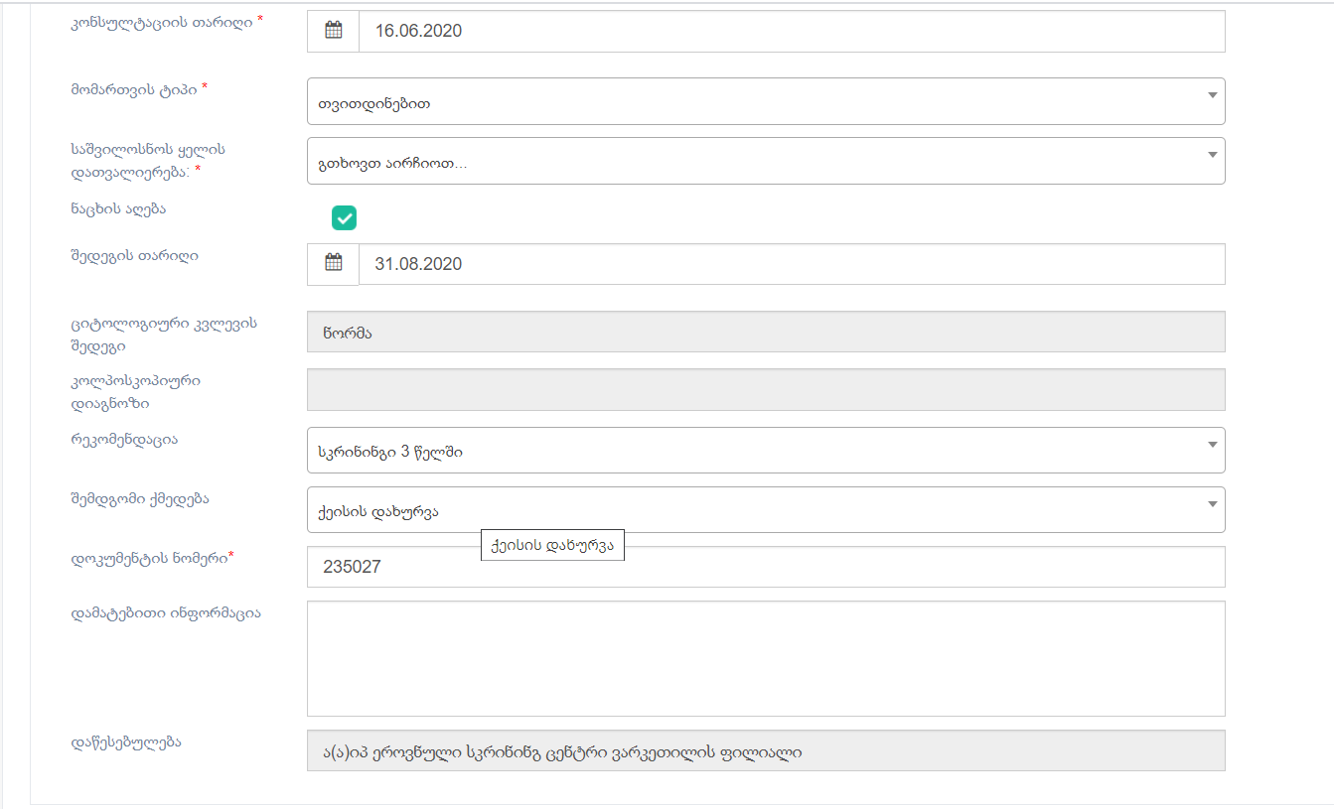Click the დამატებითი ინფორმაცია label
This screenshot has height=809, width=1334.
(166, 612)
